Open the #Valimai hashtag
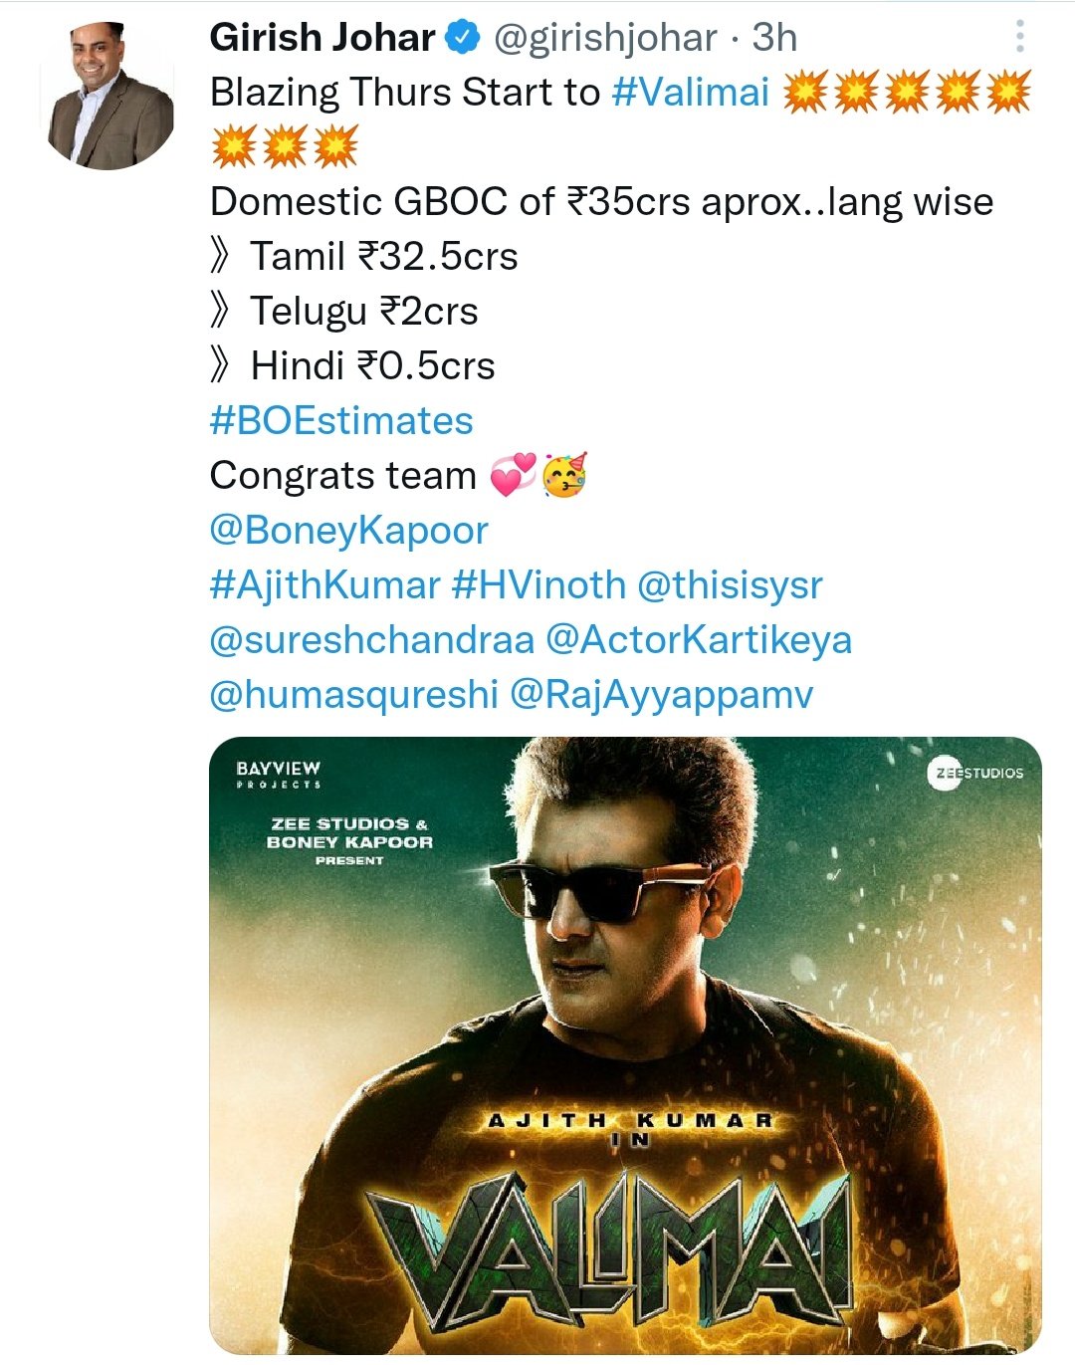1075x1365 pixels. (691, 93)
